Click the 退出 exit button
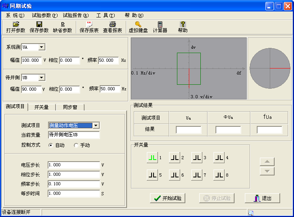 [262, 198]
